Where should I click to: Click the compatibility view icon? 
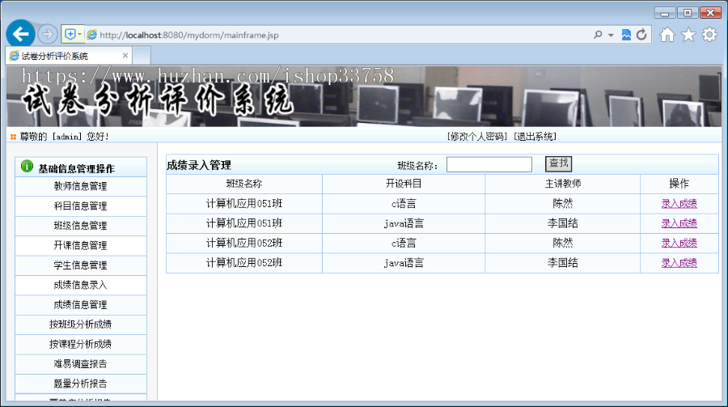[x=626, y=35]
